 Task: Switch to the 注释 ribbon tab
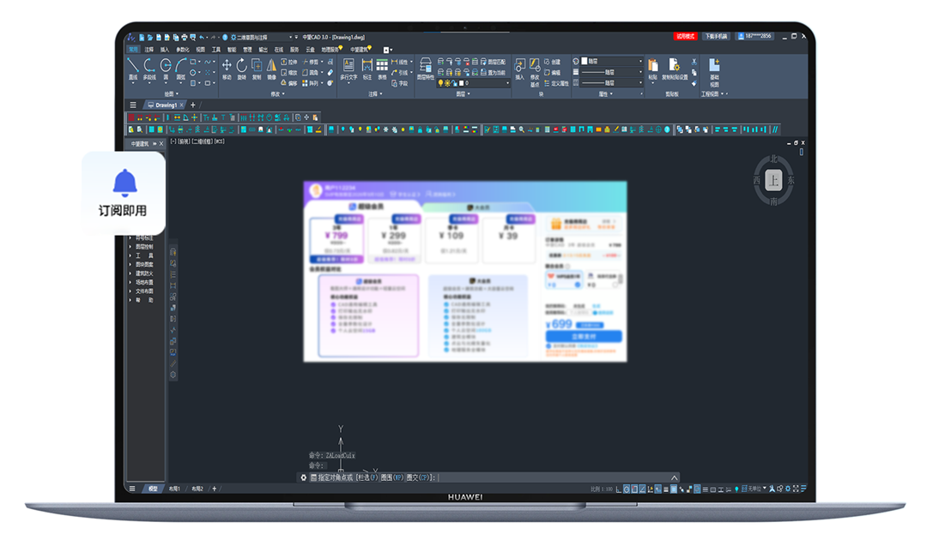point(149,50)
